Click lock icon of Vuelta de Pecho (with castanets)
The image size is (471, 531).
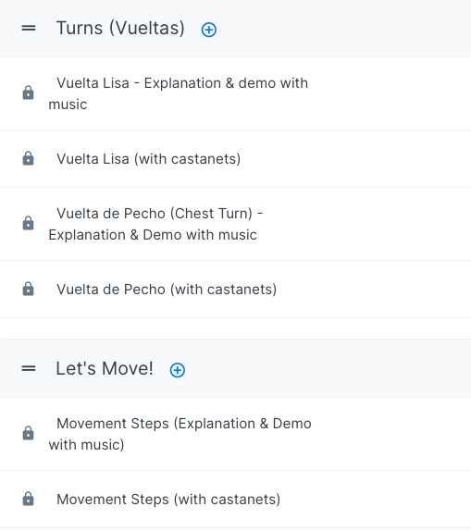28,289
